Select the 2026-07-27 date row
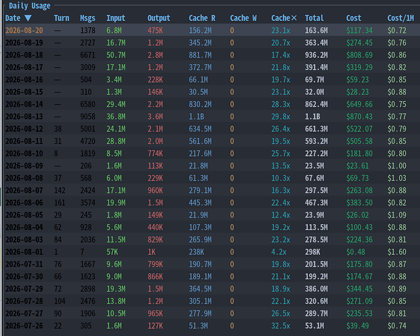 [x=212, y=314]
